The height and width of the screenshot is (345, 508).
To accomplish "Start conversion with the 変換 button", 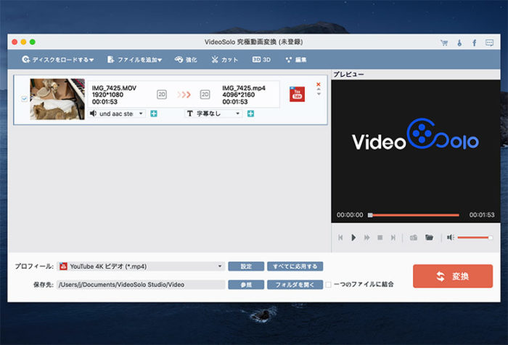I will pyautogui.click(x=453, y=276).
